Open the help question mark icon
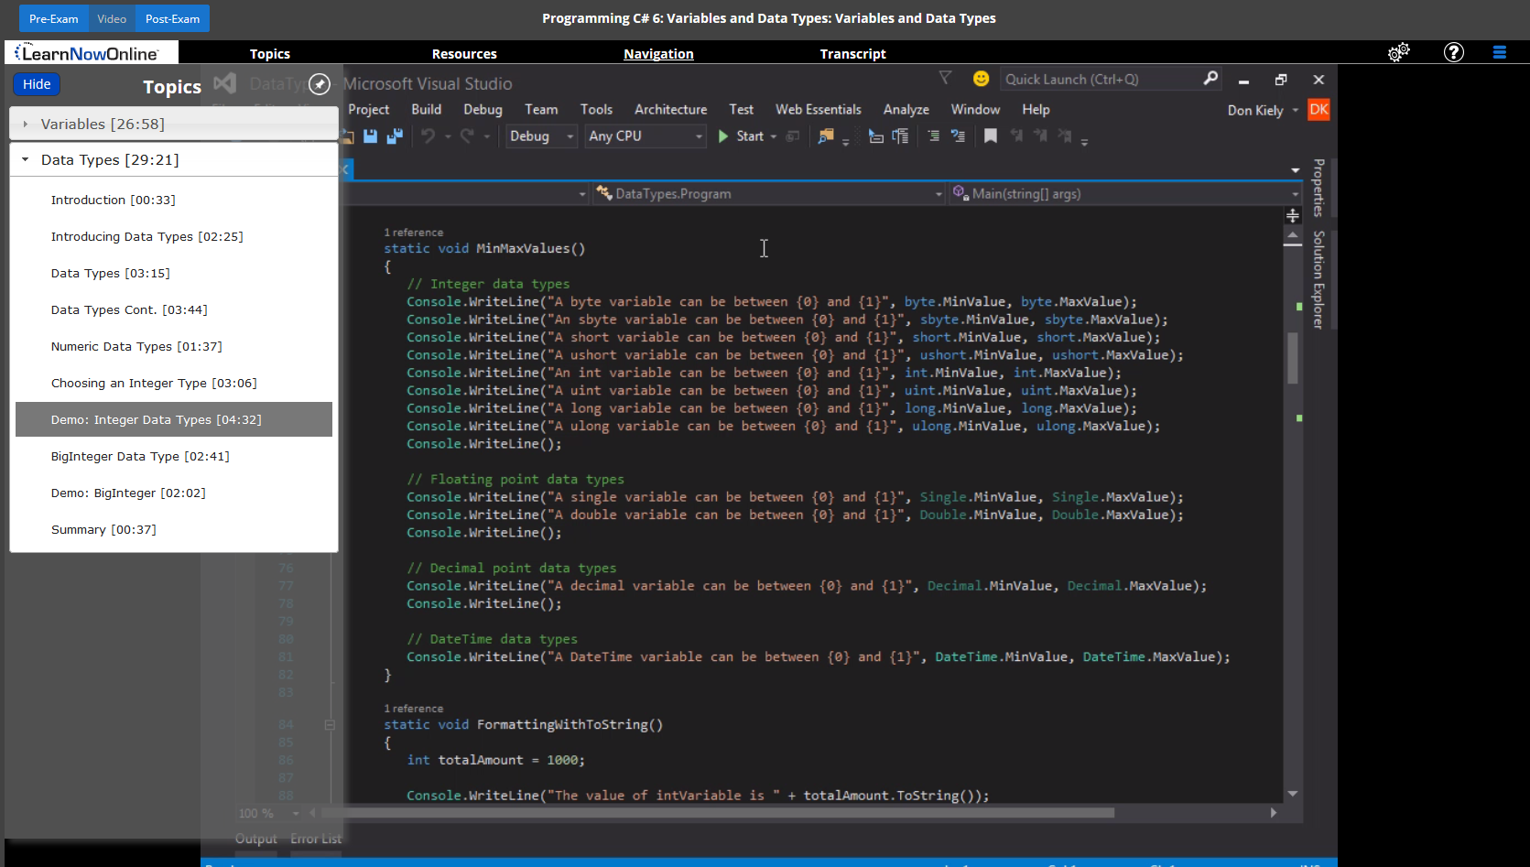This screenshot has width=1530, height=867. pyautogui.click(x=1453, y=53)
